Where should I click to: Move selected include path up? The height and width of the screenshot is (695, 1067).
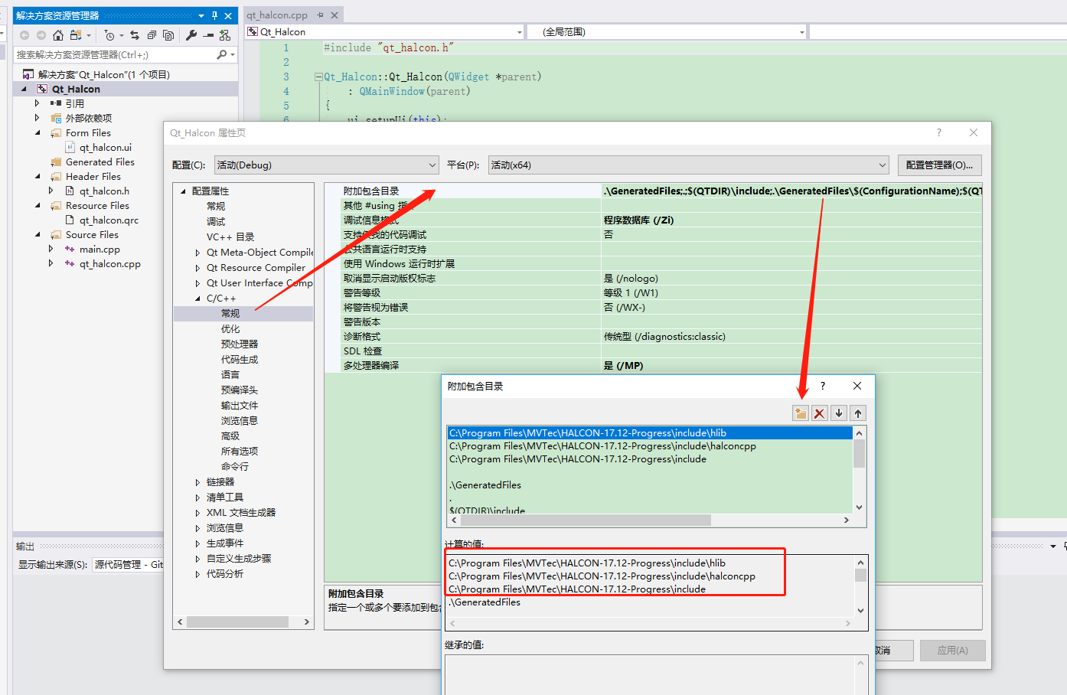(858, 413)
